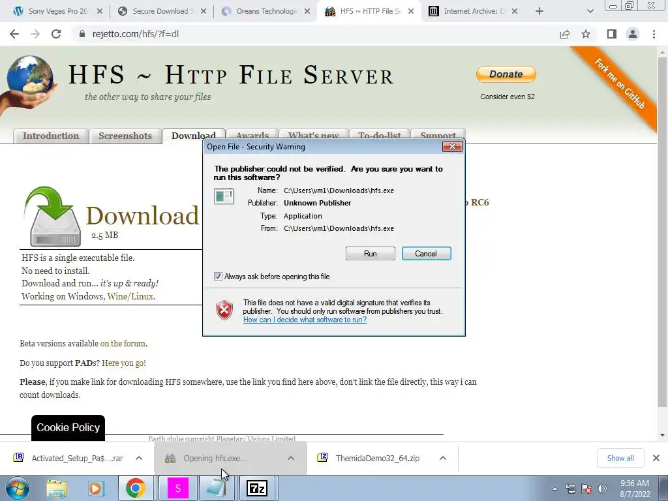Open the 'on the forum' link
668x501 pixels.
point(123,343)
